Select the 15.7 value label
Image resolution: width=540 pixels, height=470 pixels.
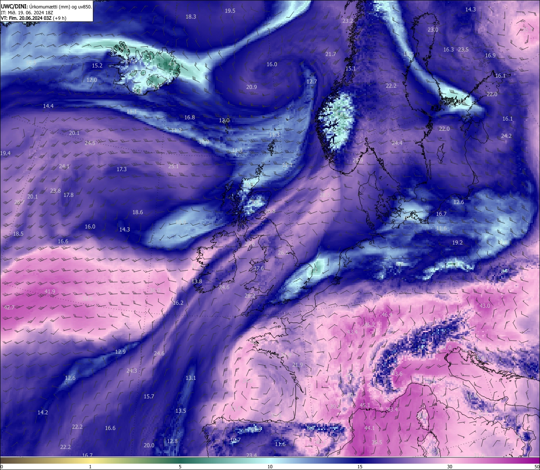(x=149, y=397)
